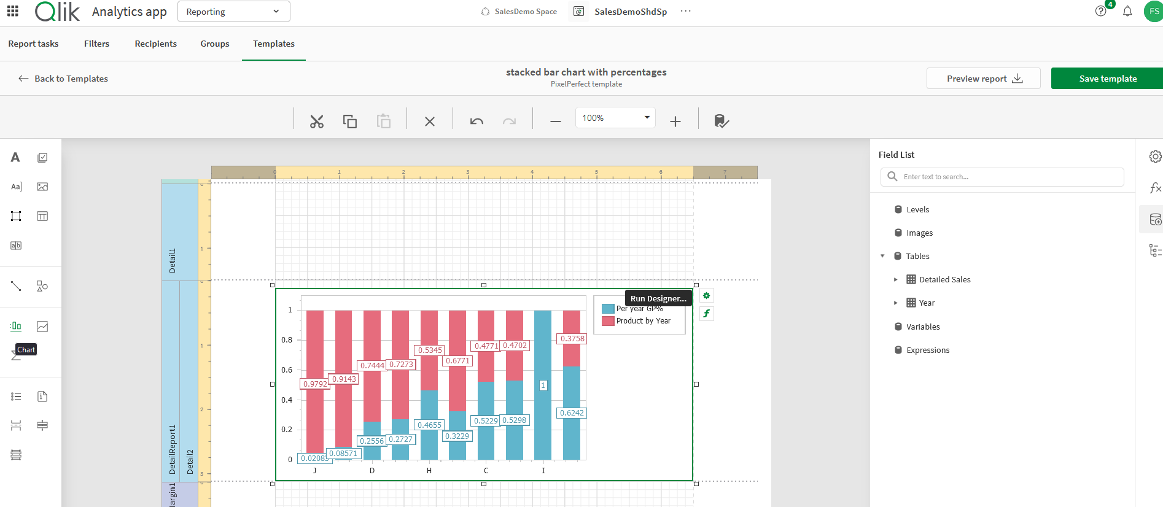Collapse the Tables tree node

(x=882, y=256)
